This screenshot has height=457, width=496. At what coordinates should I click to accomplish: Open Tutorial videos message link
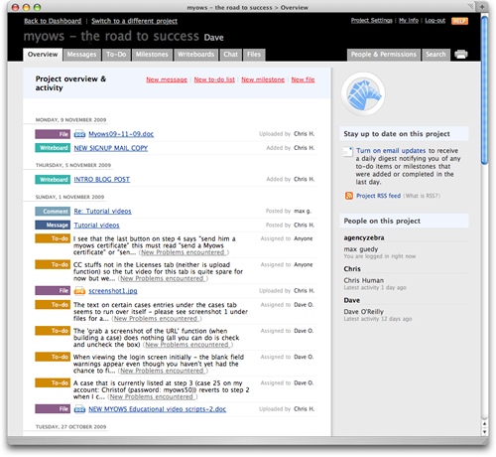(x=96, y=226)
